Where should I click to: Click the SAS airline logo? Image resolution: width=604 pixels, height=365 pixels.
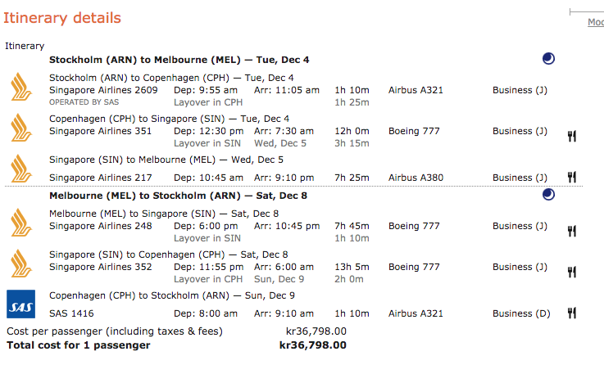coord(20,304)
